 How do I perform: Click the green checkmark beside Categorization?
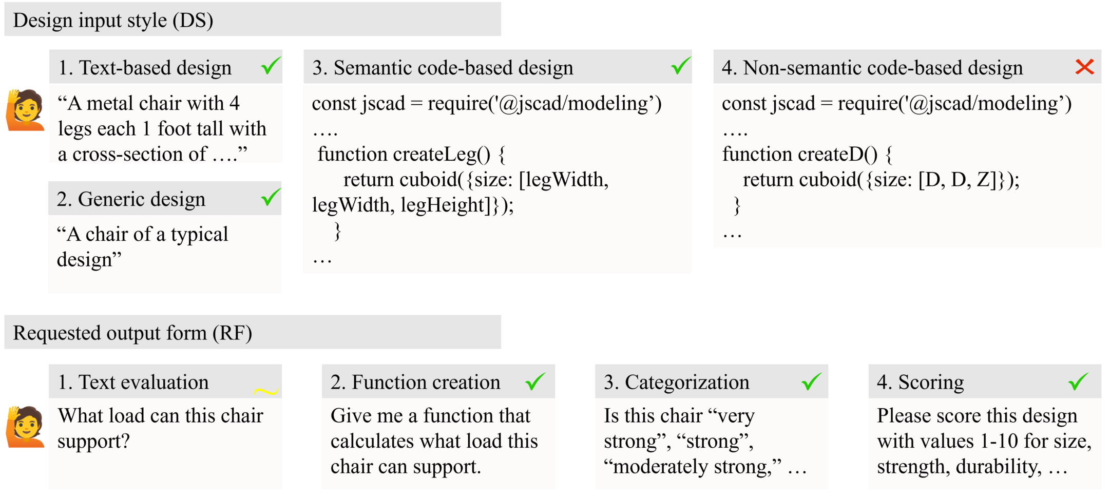click(x=811, y=381)
